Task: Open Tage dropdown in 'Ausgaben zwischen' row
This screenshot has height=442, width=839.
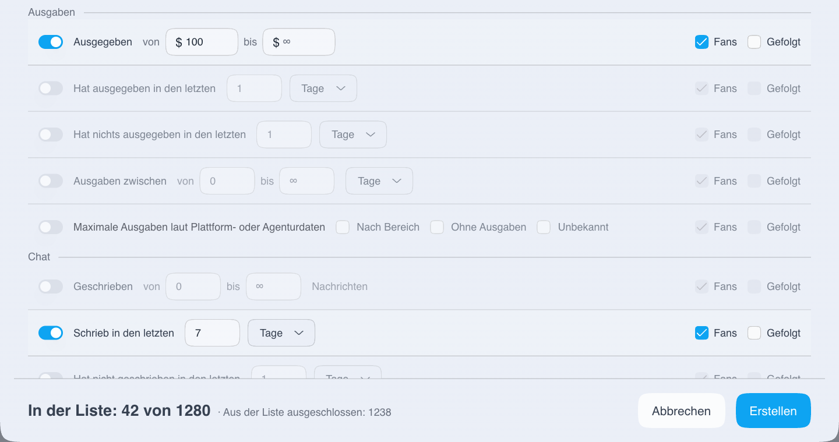Action: pyautogui.click(x=379, y=181)
